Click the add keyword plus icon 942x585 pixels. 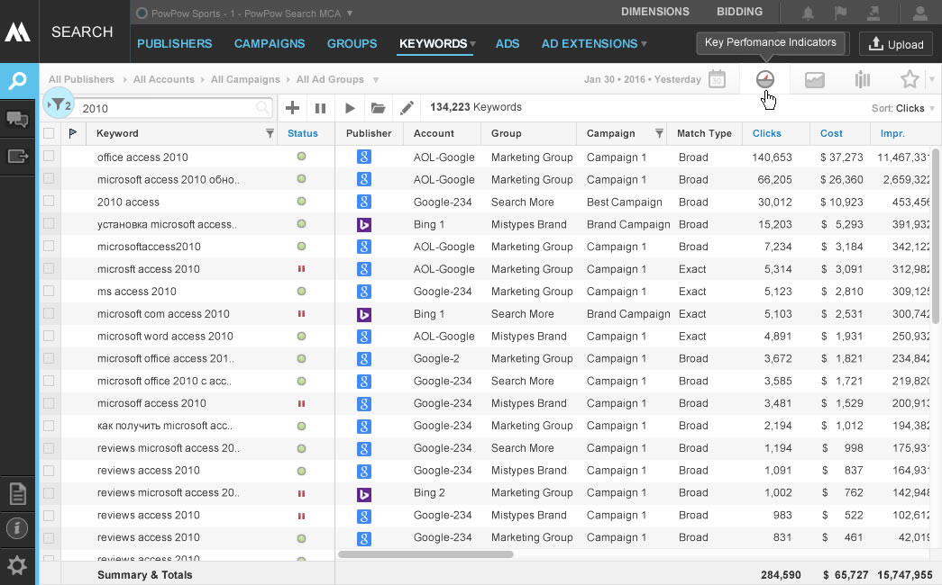click(x=292, y=108)
